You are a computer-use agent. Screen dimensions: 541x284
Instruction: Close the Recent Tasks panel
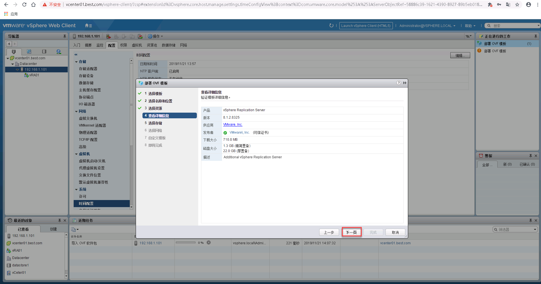[x=536, y=220]
